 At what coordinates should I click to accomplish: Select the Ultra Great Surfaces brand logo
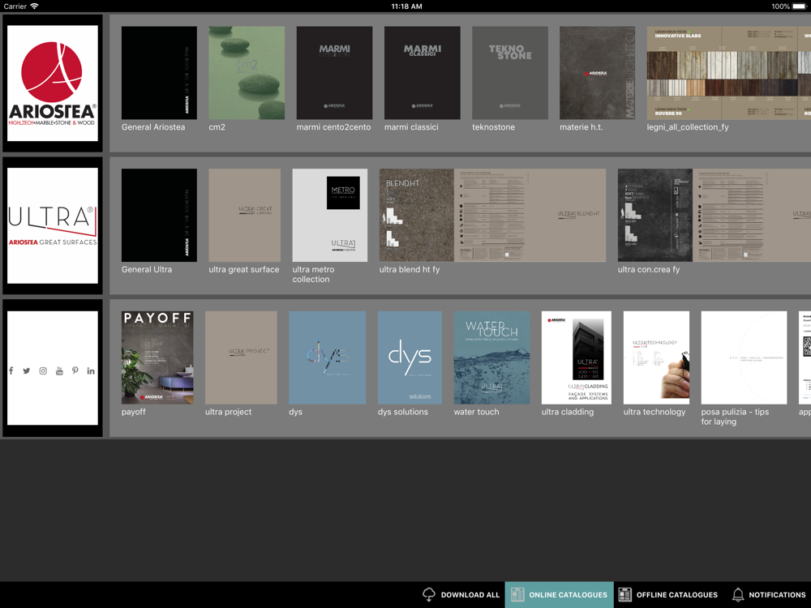point(52,225)
